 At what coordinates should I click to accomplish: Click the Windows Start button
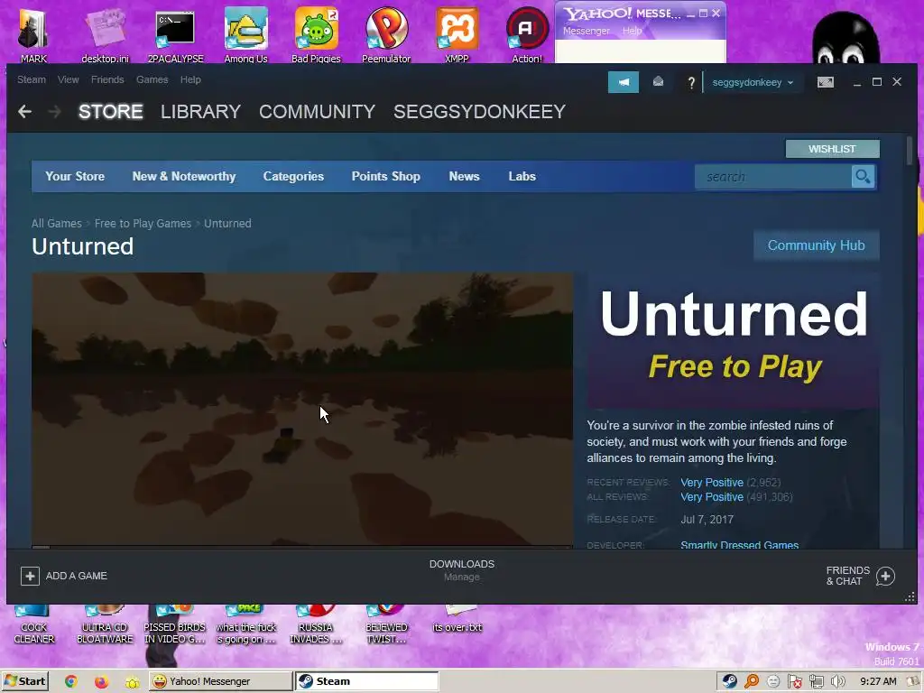24,681
